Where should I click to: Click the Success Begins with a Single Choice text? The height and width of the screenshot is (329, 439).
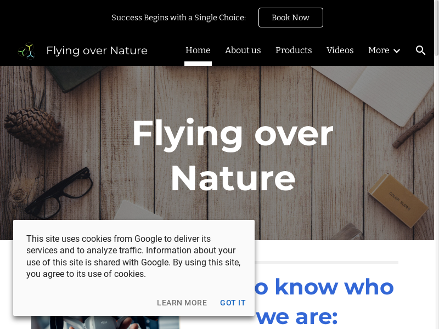[179, 18]
